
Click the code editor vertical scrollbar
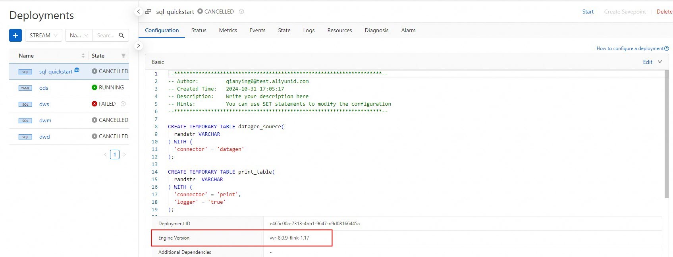666,134
